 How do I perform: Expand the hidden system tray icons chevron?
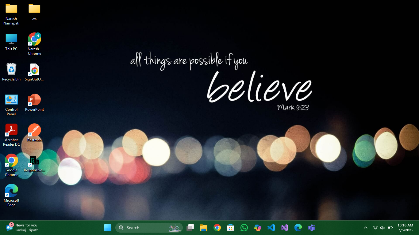pyautogui.click(x=366, y=228)
